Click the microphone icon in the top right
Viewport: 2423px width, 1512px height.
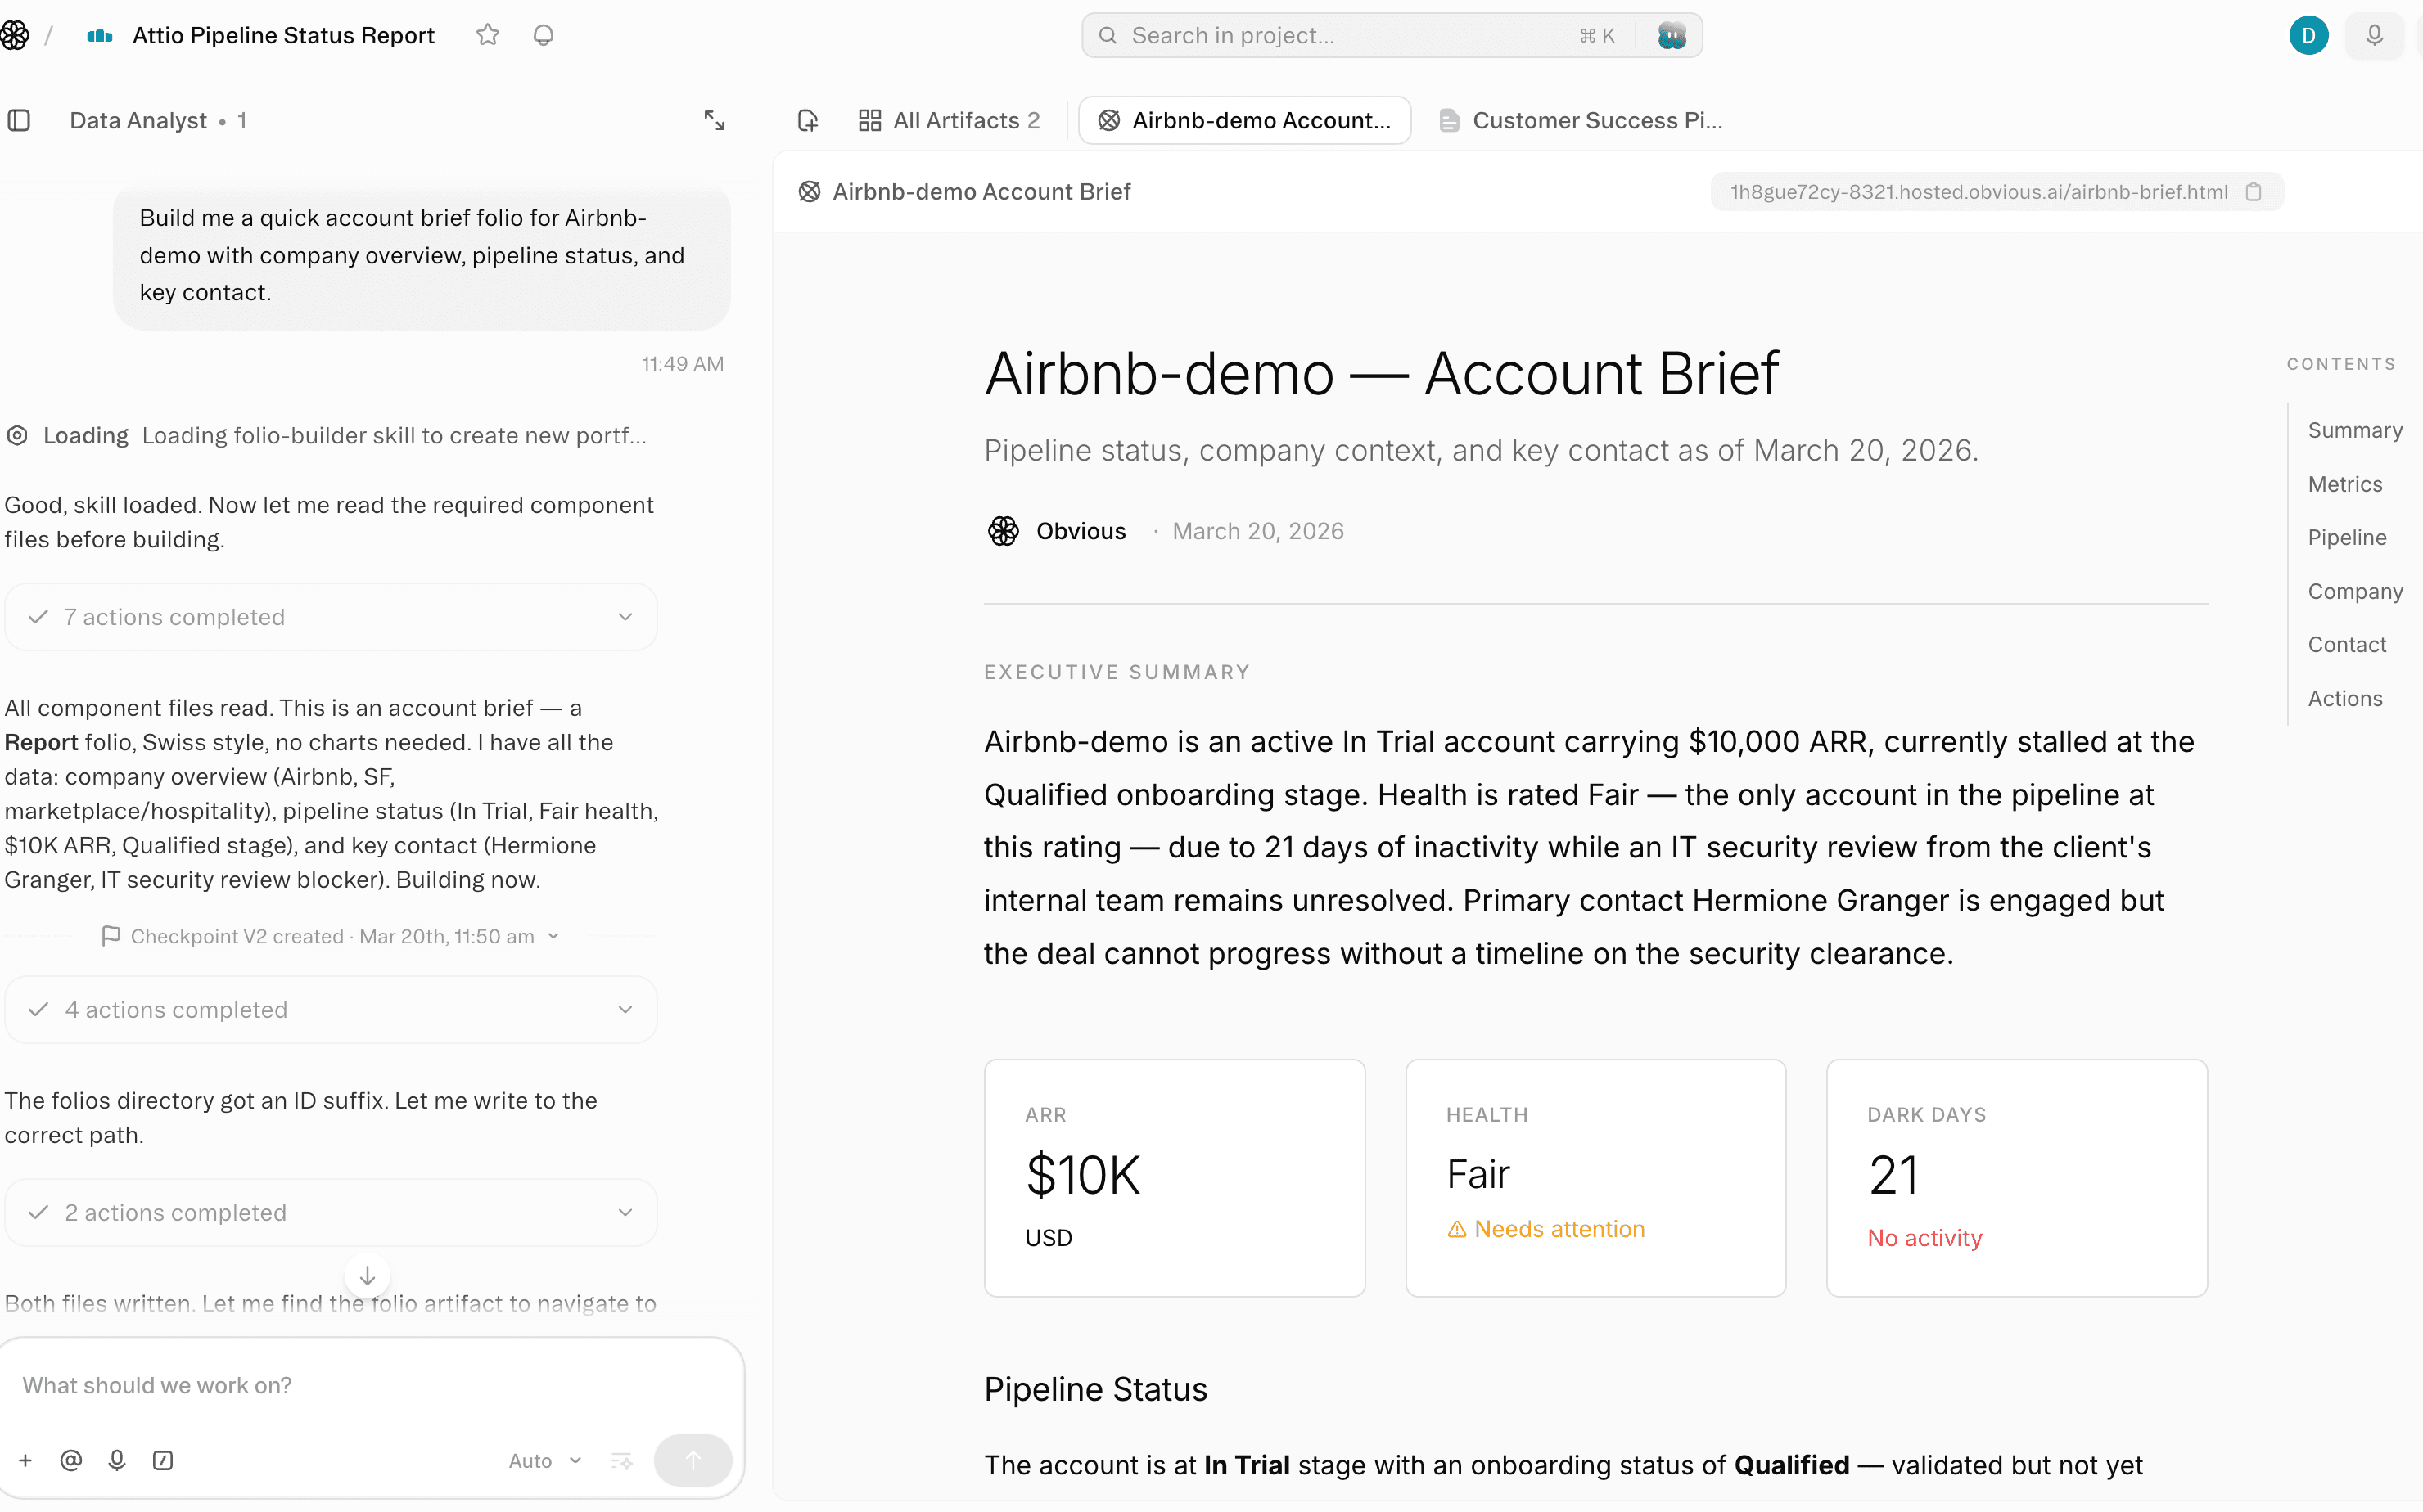click(2374, 36)
